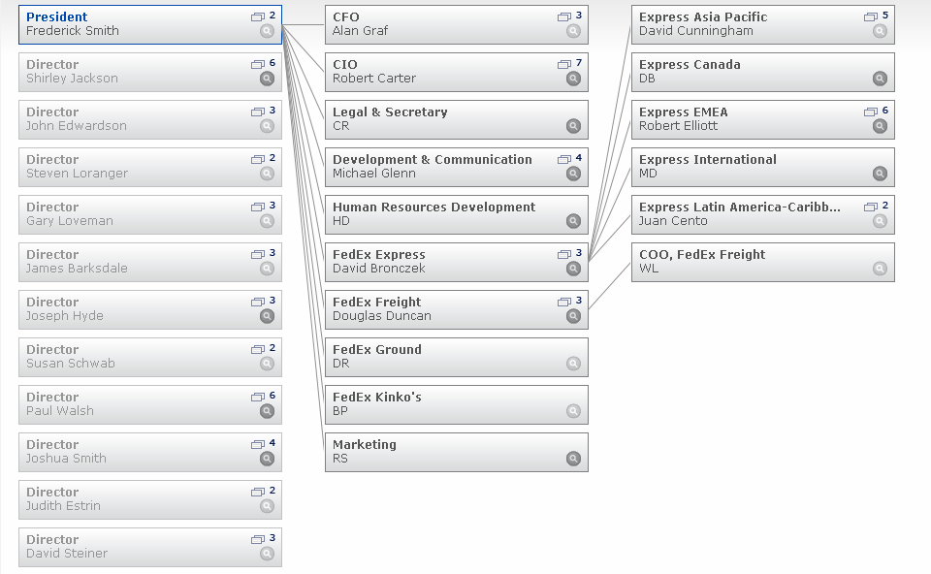Viewport: 931px width, 574px height.
Task: Click magnifier icon on Express Asia Pacific card
Action: (880, 31)
